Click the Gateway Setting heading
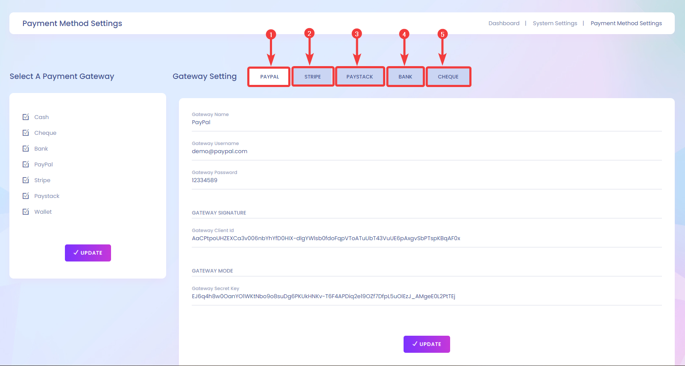The width and height of the screenshot is (685, 366). click(x=205, y=76)
